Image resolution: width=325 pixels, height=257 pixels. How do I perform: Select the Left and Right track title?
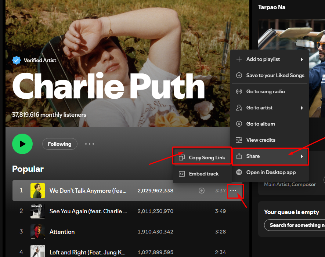tap(87, 252)
